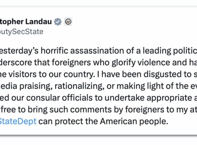The width and height of the screenshot is (197, 145).
Task: Open the StateDept mention link
Action: pyautogui.click(x=18, y=121)
